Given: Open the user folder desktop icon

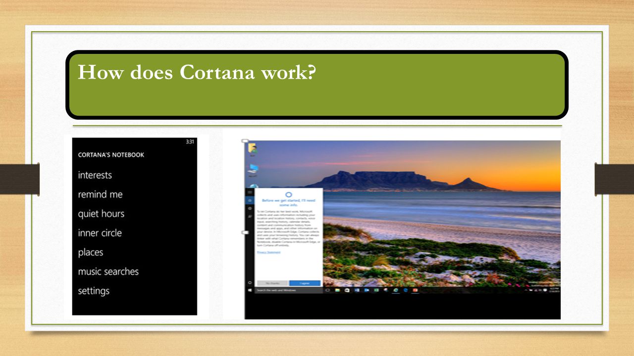Looking at the screenshot, I should [252, 149].
